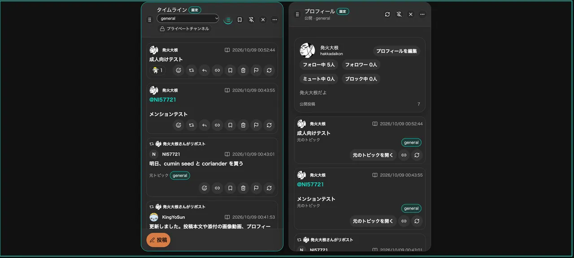Click the @NI57721 mention in Timeline
The image size is (574, 258).
(x=163, y=99)
